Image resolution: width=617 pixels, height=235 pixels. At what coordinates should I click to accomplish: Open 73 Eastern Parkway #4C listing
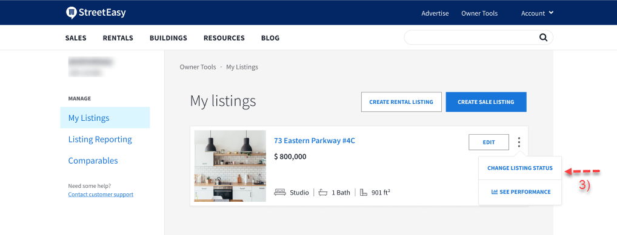point(315,140)
